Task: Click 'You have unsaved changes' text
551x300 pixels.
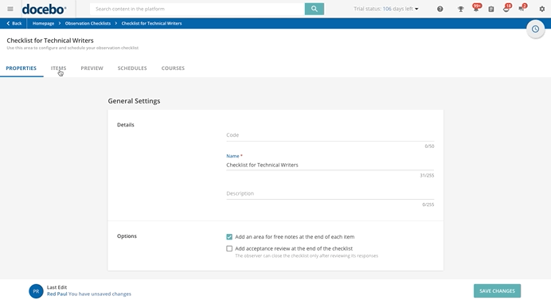Action: (100, 294)
